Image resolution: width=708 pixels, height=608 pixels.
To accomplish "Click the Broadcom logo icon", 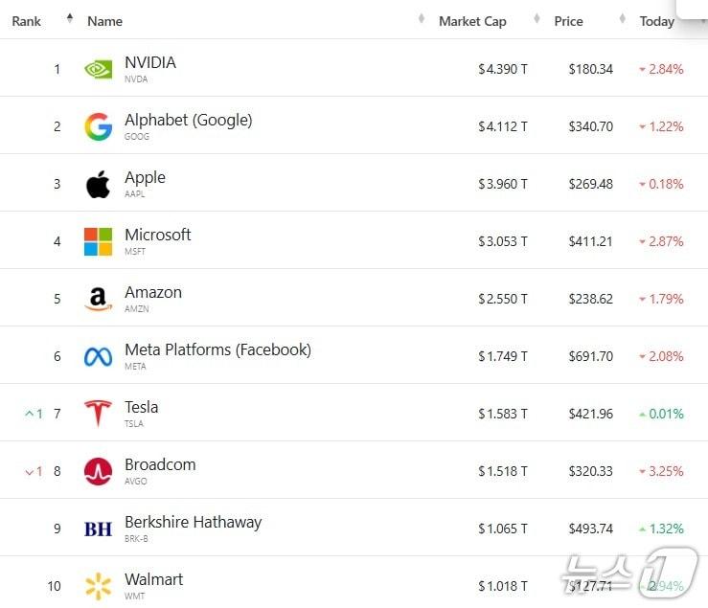I will (98, 471).
